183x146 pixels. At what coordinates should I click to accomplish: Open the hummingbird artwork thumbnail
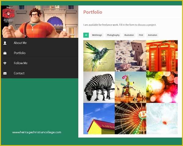pyautogui.click(x=99, y=56)
